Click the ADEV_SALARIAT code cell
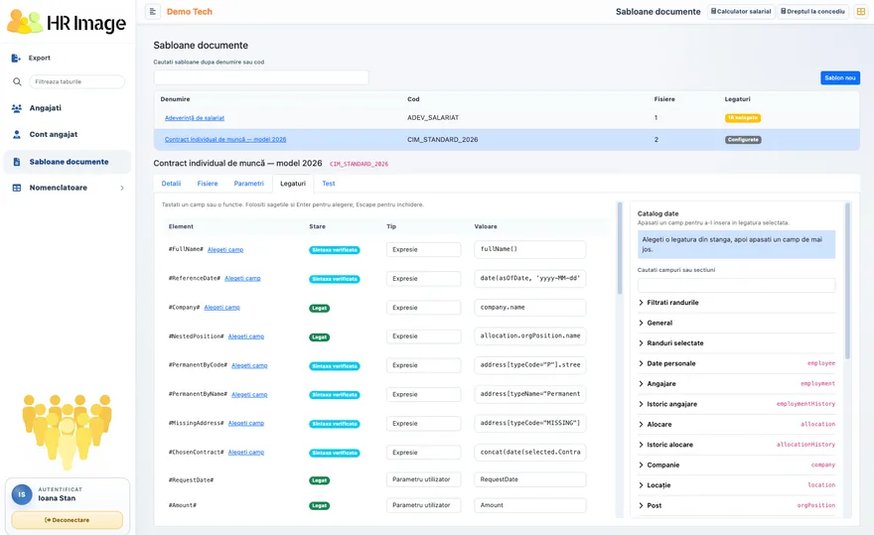874x535 pixels. tap(433, 118)
